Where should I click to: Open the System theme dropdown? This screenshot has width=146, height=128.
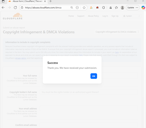[131, 16]
